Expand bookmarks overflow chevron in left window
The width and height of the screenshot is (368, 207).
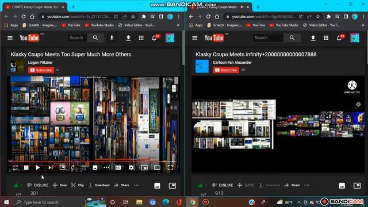point(178,25)
